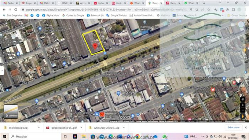Activate Street View pegman

click(243, 116)
